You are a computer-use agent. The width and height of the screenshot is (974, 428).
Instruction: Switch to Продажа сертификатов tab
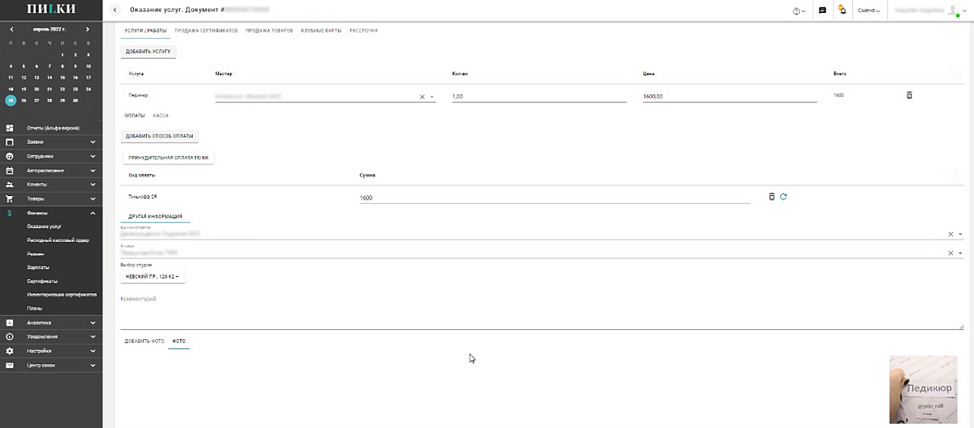coord(206,31)
